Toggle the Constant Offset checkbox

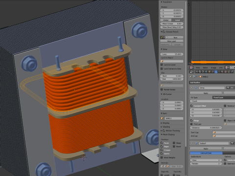(191, 106)
